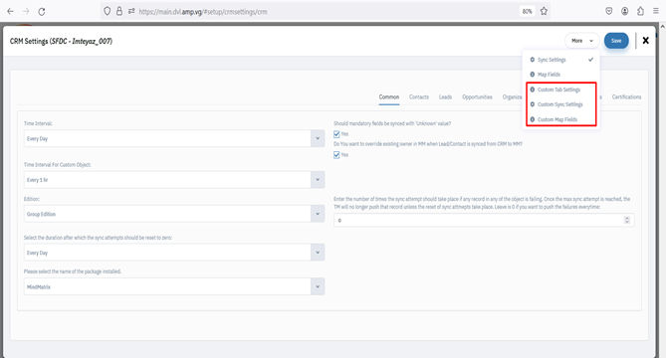This screenshot has width=666, height=358.
Task: Bookmark this page with the star icon
Action: click(x=544, y=12)
